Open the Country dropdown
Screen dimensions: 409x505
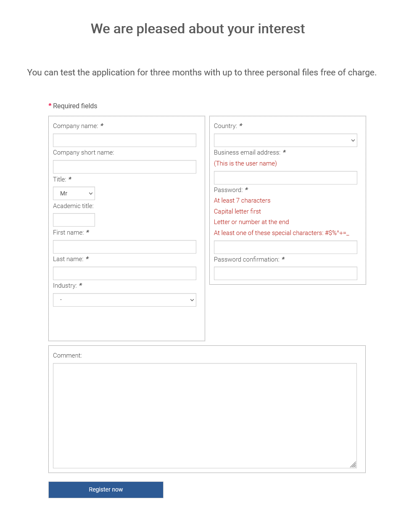click(x=285, y=140)
